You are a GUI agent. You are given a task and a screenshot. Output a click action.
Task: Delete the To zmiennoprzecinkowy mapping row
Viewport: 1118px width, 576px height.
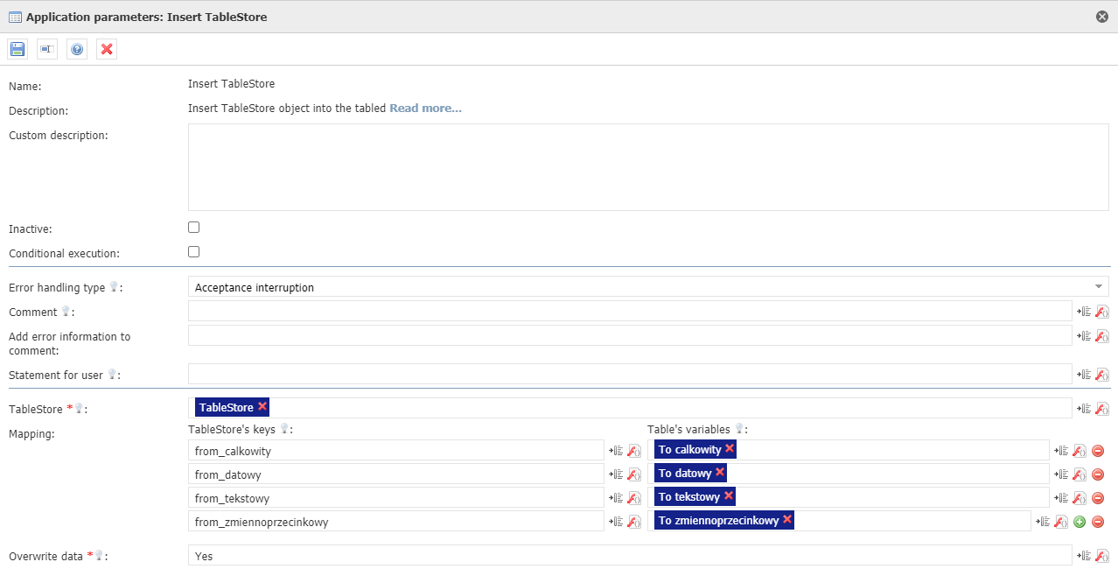pos(1098,522)
